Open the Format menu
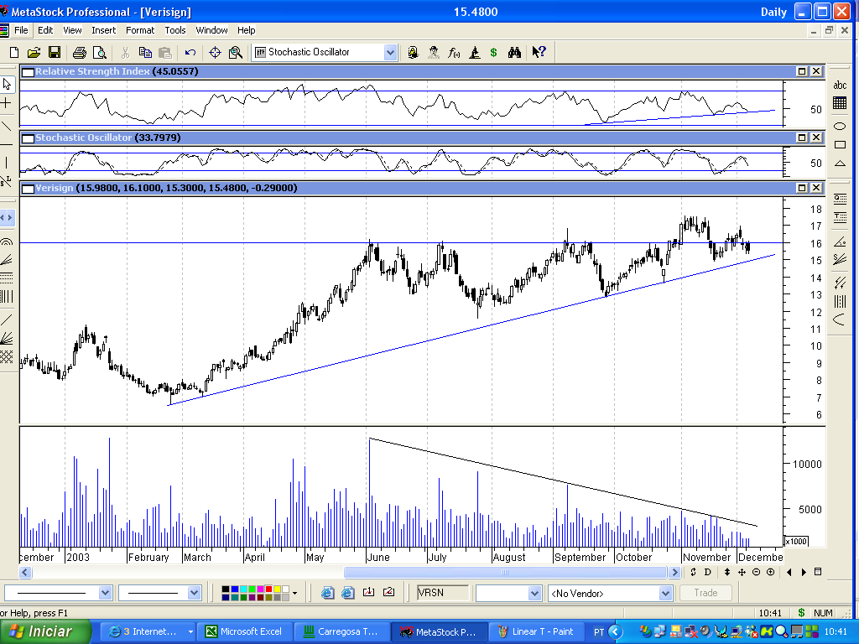This screenshot has height=644, width=859. (140, 30)
